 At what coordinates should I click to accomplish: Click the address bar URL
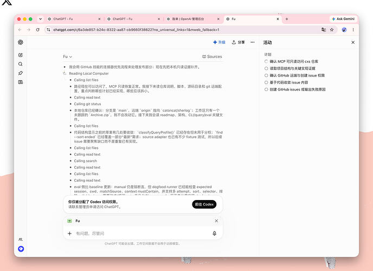pyautogui.click(x=136, y=30)
